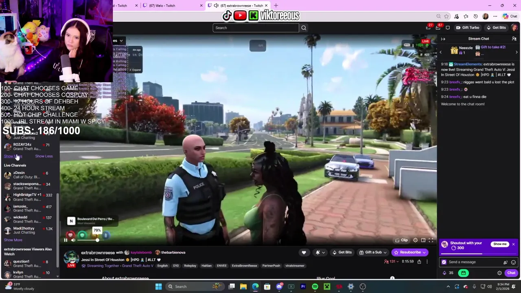521x293 pixels.
Task: Click the Show me shoutout button
Action: click(x=500, y=244)
